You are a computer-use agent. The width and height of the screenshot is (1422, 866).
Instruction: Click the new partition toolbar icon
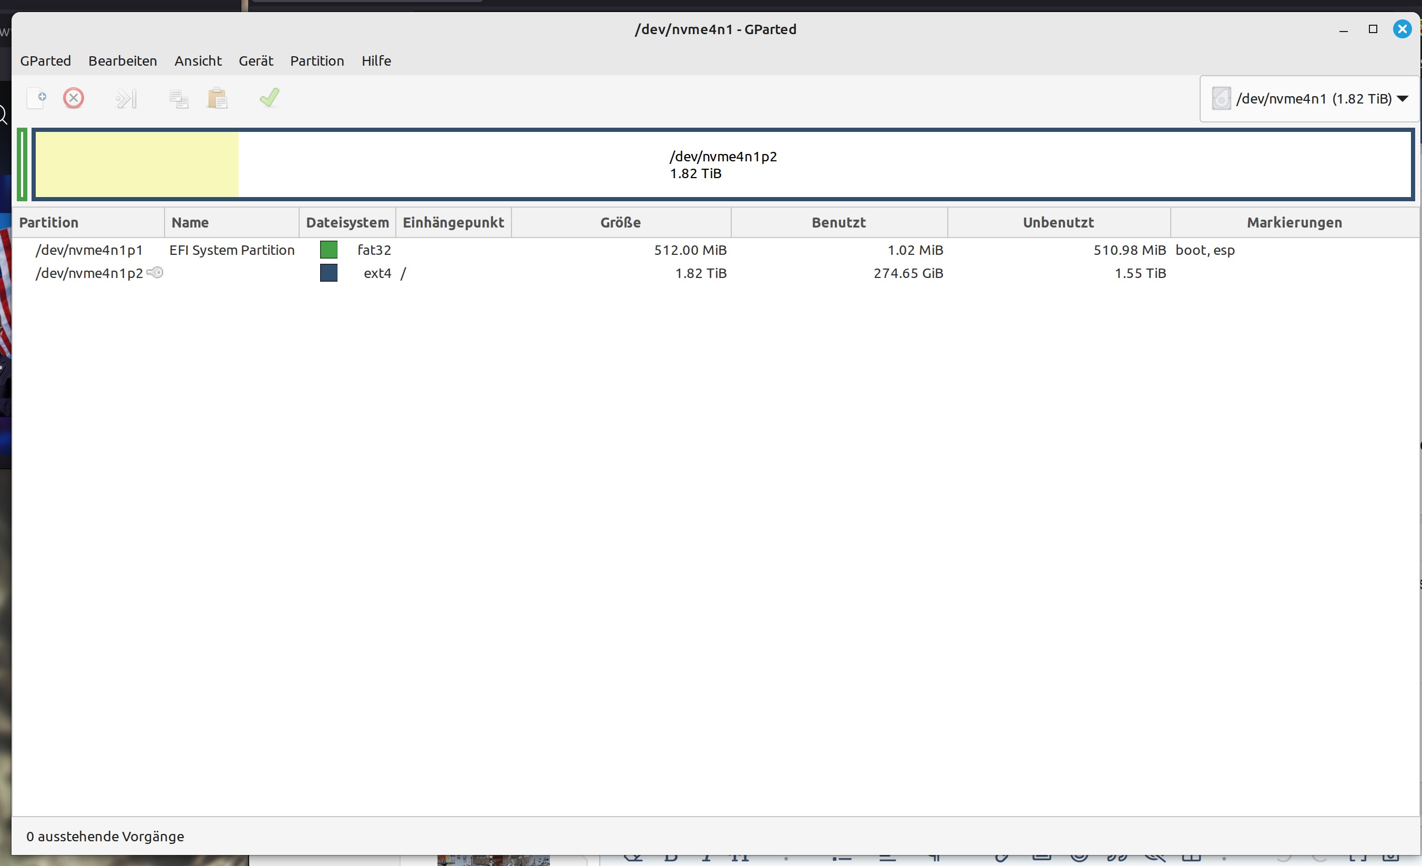pos(37,98)
